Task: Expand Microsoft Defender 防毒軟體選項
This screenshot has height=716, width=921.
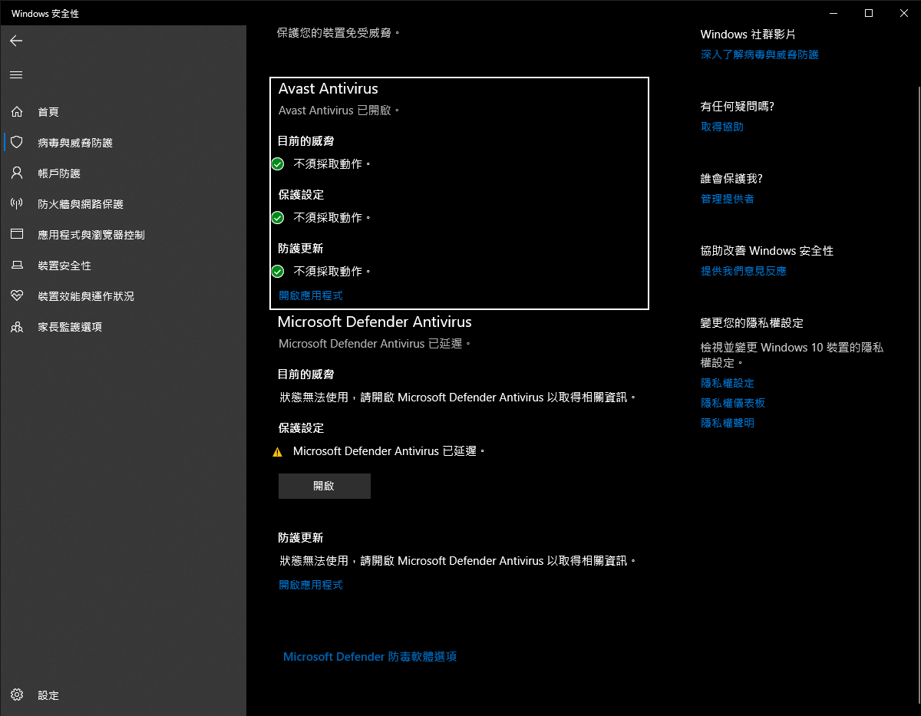Action: (x=370, y=657)
